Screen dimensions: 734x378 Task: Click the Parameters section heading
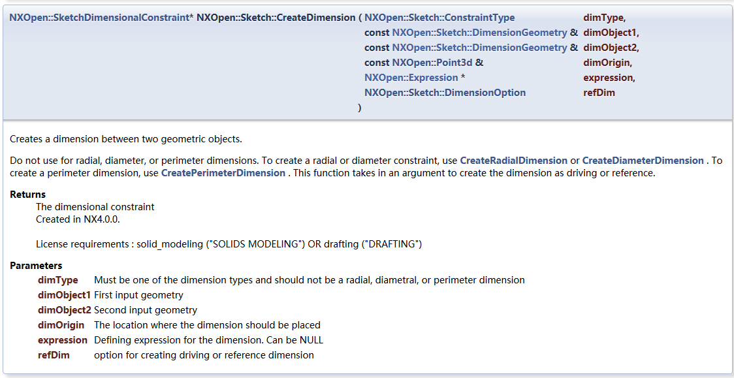(x=36, y=266)
